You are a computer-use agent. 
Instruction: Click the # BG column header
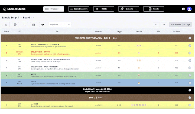[x=158, y=31]
